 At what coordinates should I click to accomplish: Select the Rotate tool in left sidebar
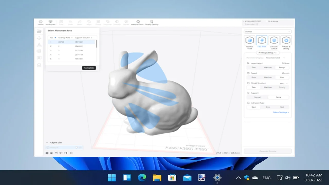tap(39, 51)
